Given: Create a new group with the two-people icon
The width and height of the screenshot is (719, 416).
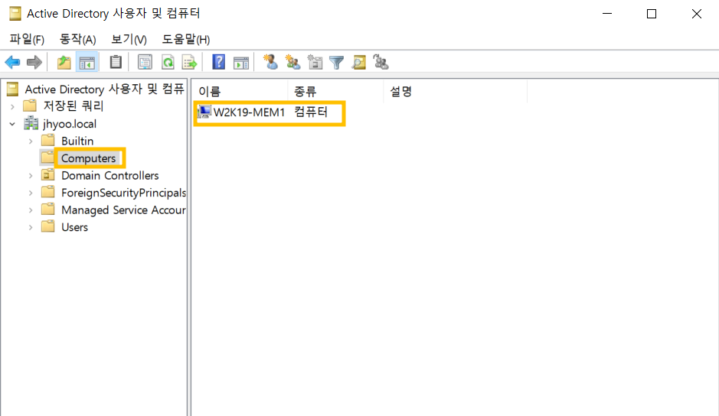Looking at the screenshot, I should [293, 62].
